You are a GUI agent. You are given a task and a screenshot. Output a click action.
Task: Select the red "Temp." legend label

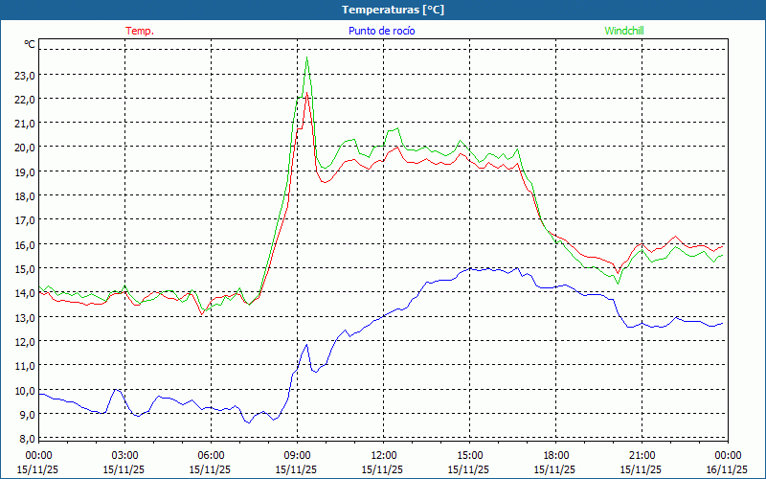(140, 31)
